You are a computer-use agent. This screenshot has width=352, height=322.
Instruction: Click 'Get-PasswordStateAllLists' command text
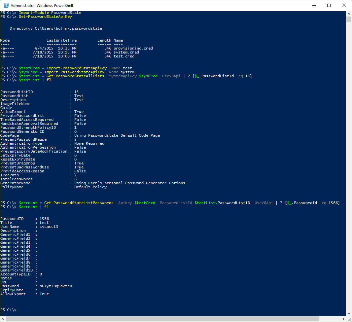(75, 76)
